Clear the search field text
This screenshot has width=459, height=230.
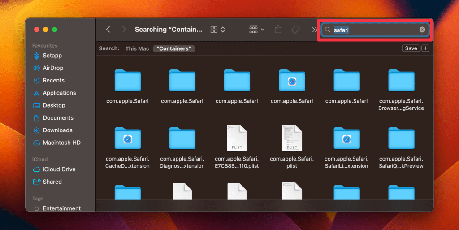coord(422,30)
